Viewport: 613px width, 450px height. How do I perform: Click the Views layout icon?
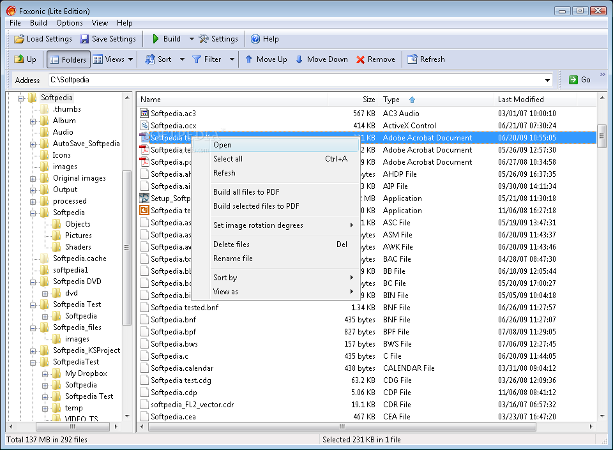pos(98,59)
